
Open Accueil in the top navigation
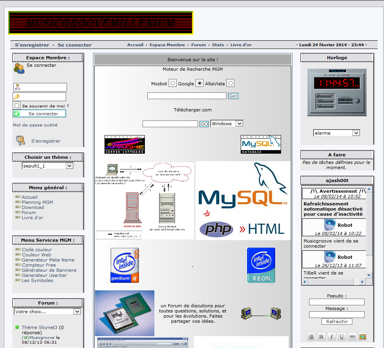[135, 45]
